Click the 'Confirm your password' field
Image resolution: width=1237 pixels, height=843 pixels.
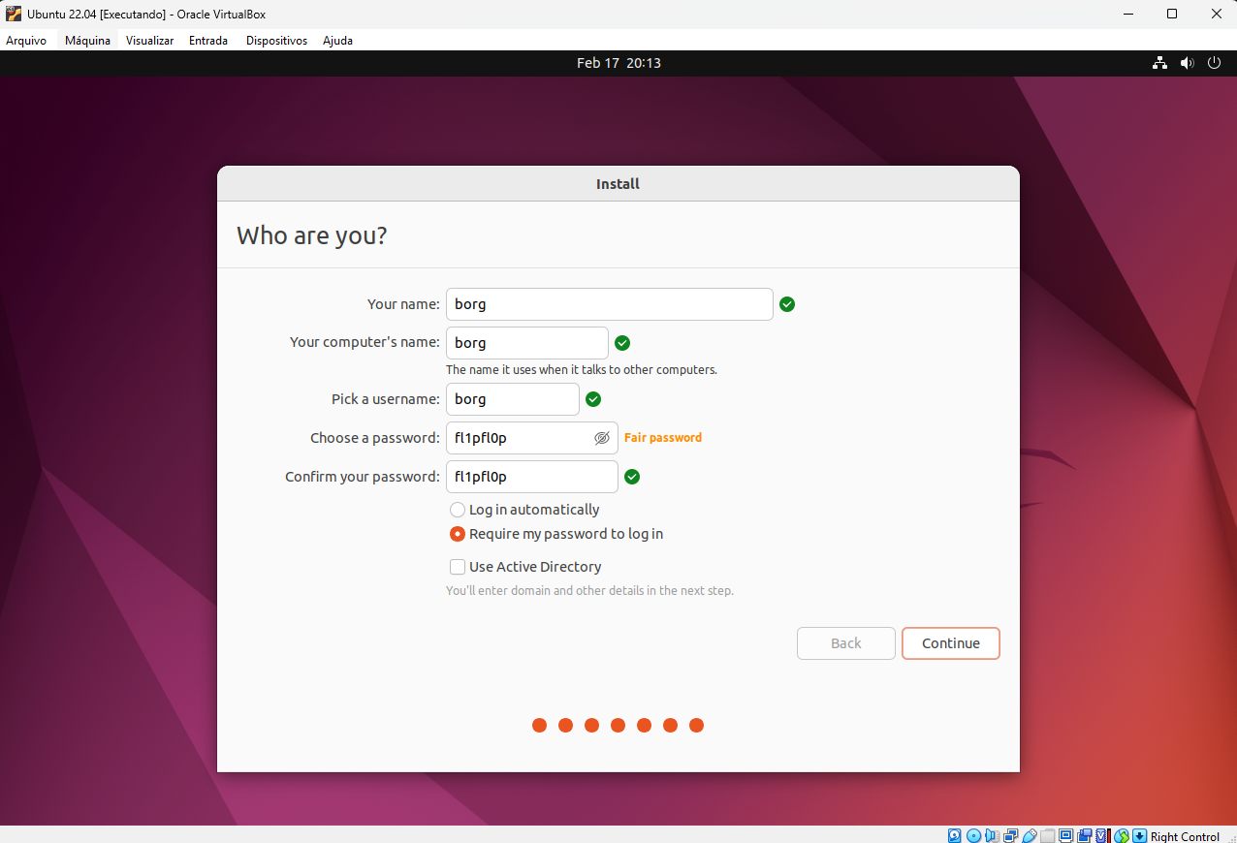click(x=531, y=477)
